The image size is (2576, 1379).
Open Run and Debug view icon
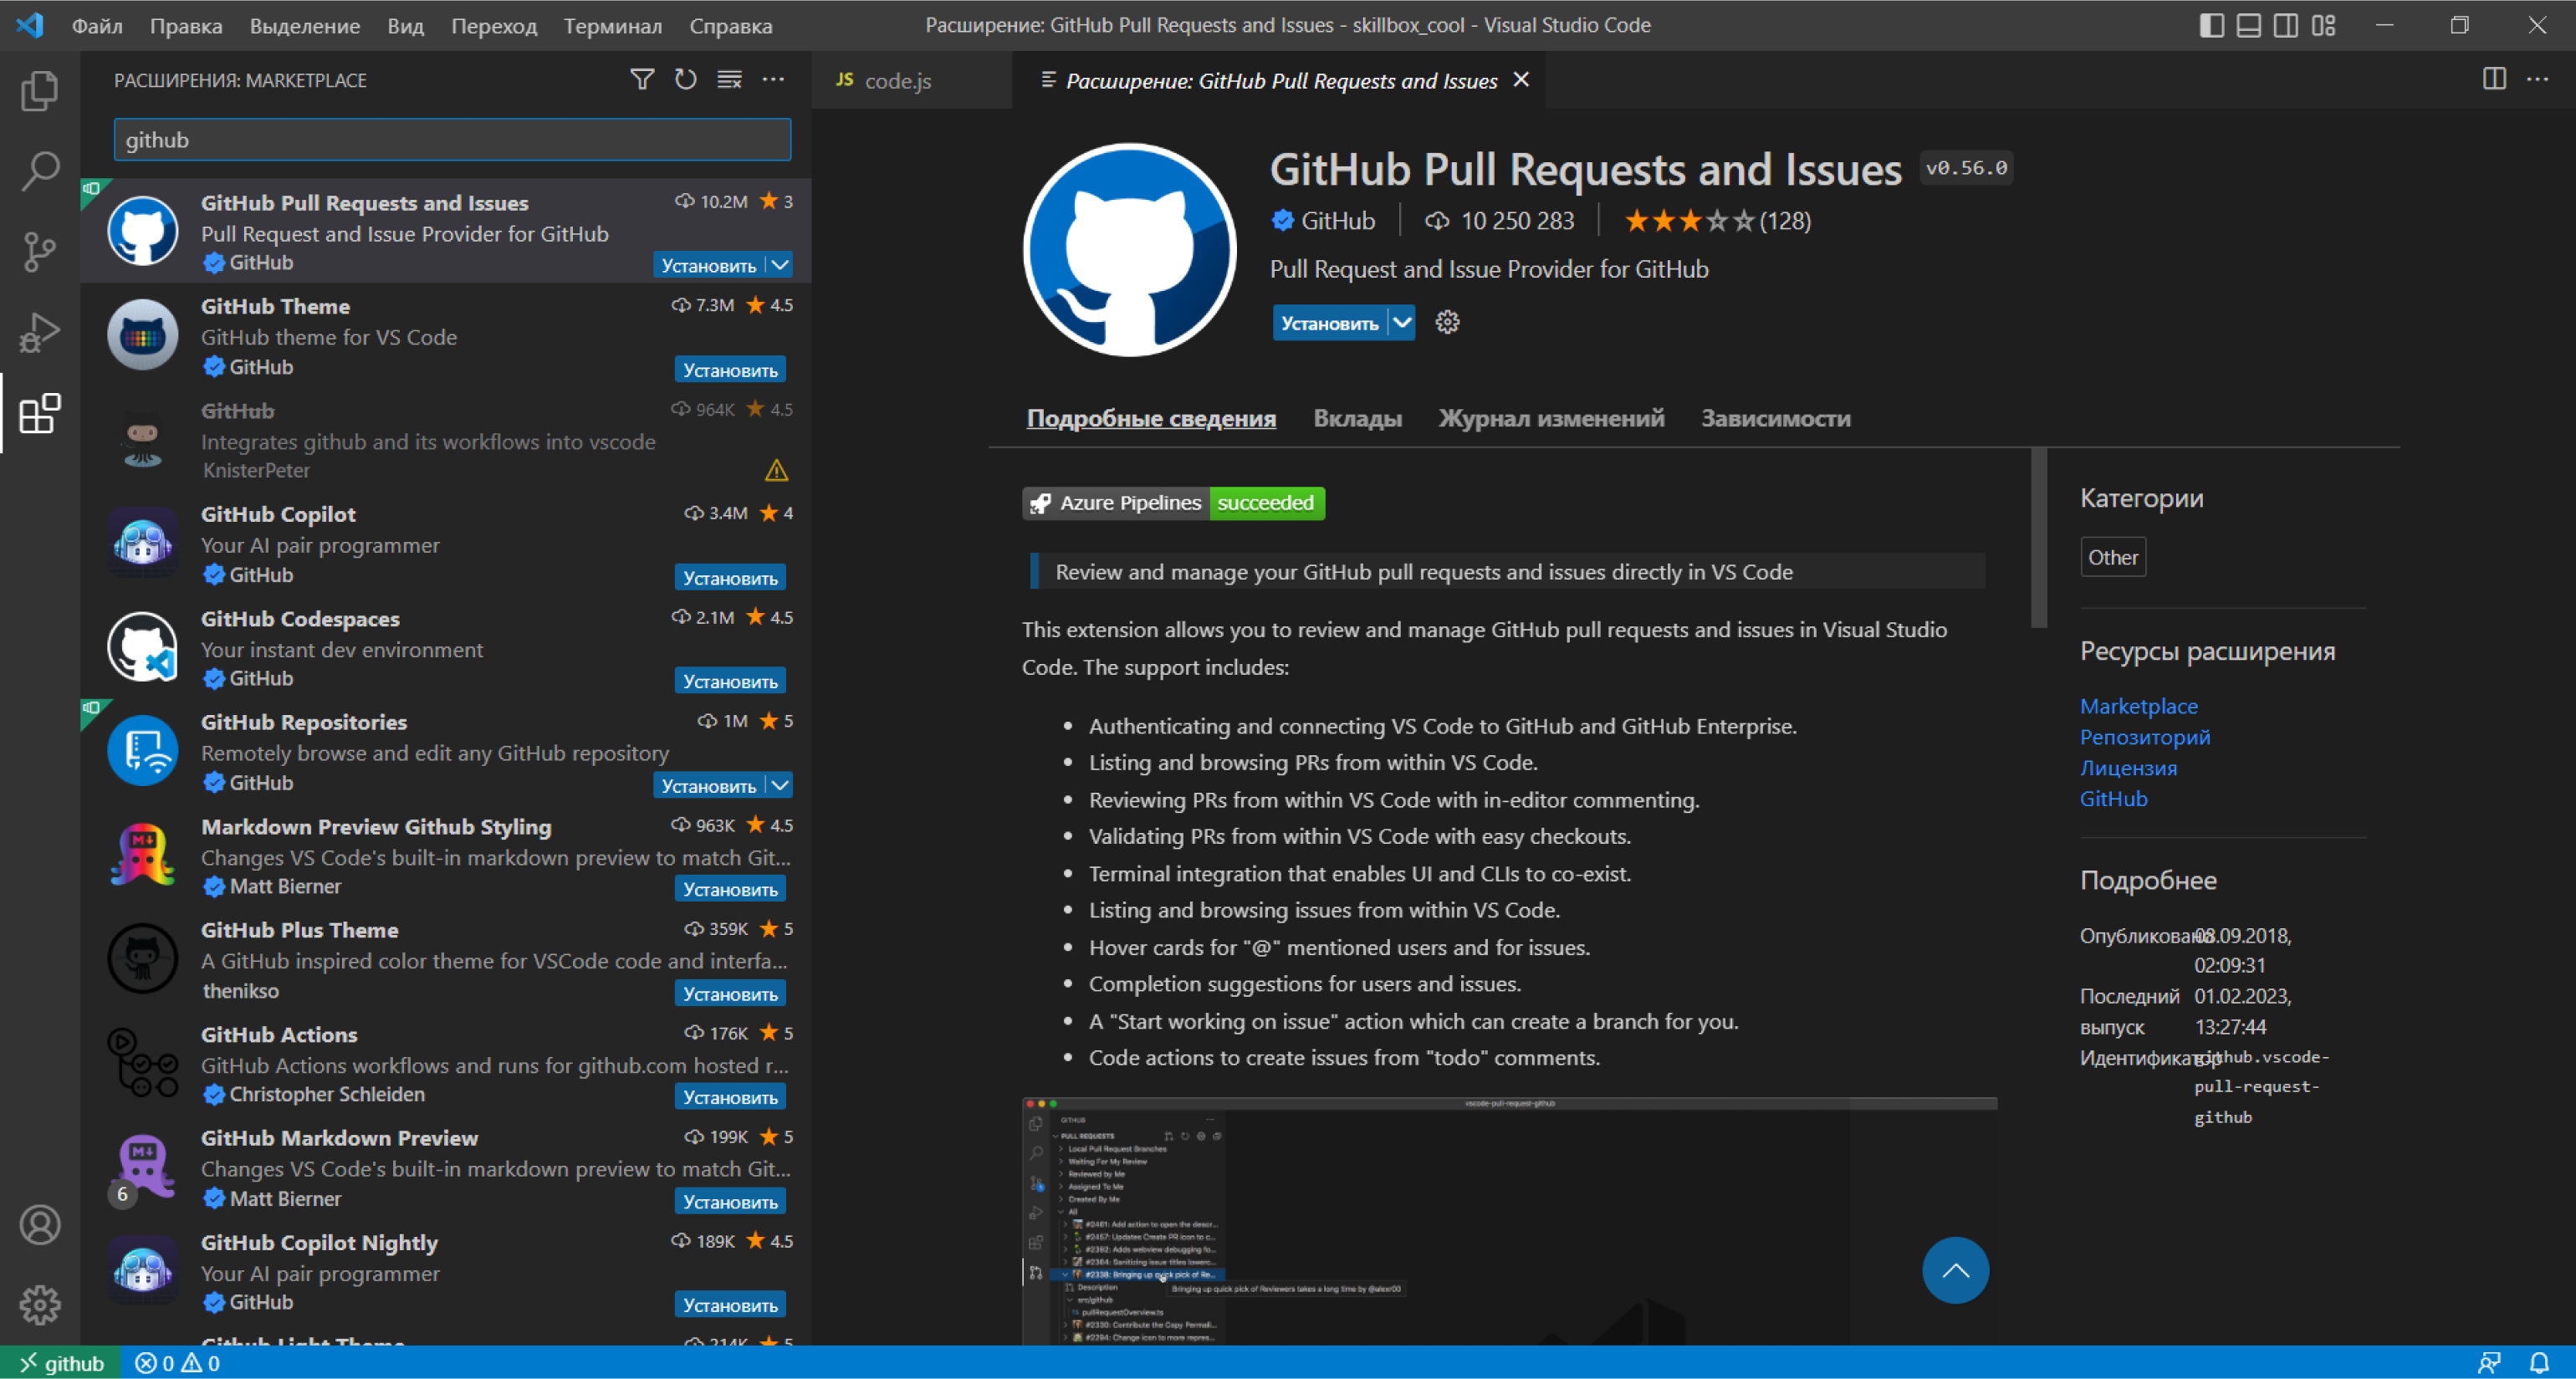tap(39, 333)
